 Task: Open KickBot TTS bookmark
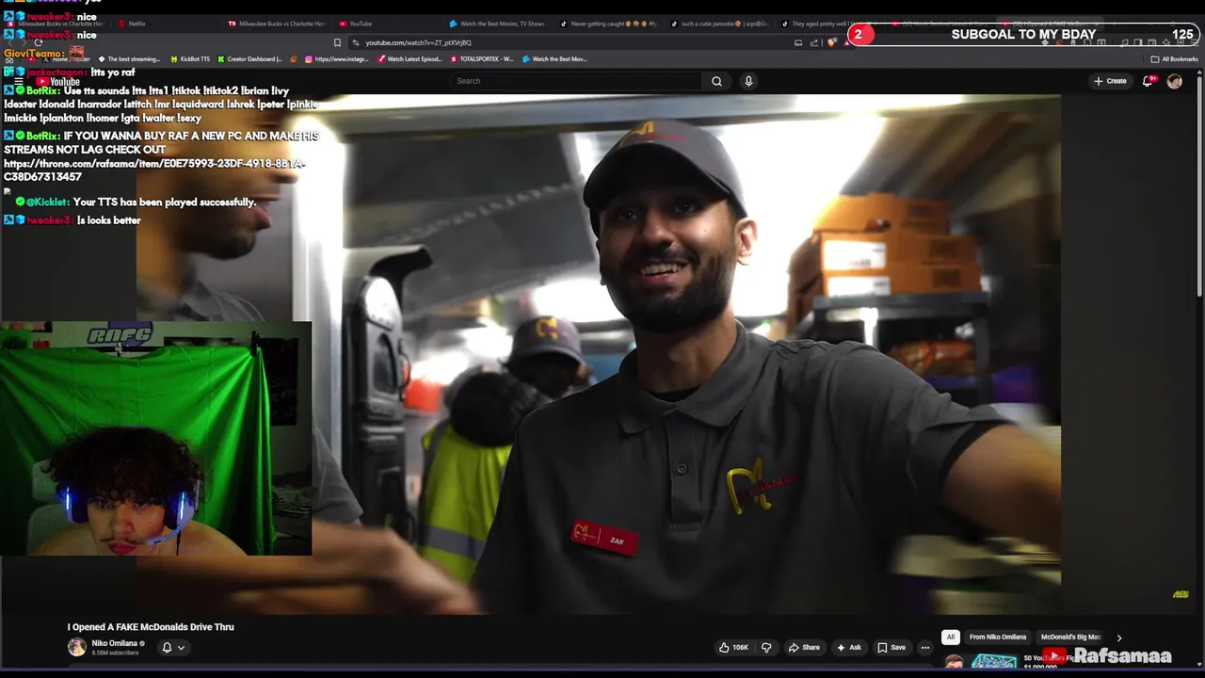[190, 59]
